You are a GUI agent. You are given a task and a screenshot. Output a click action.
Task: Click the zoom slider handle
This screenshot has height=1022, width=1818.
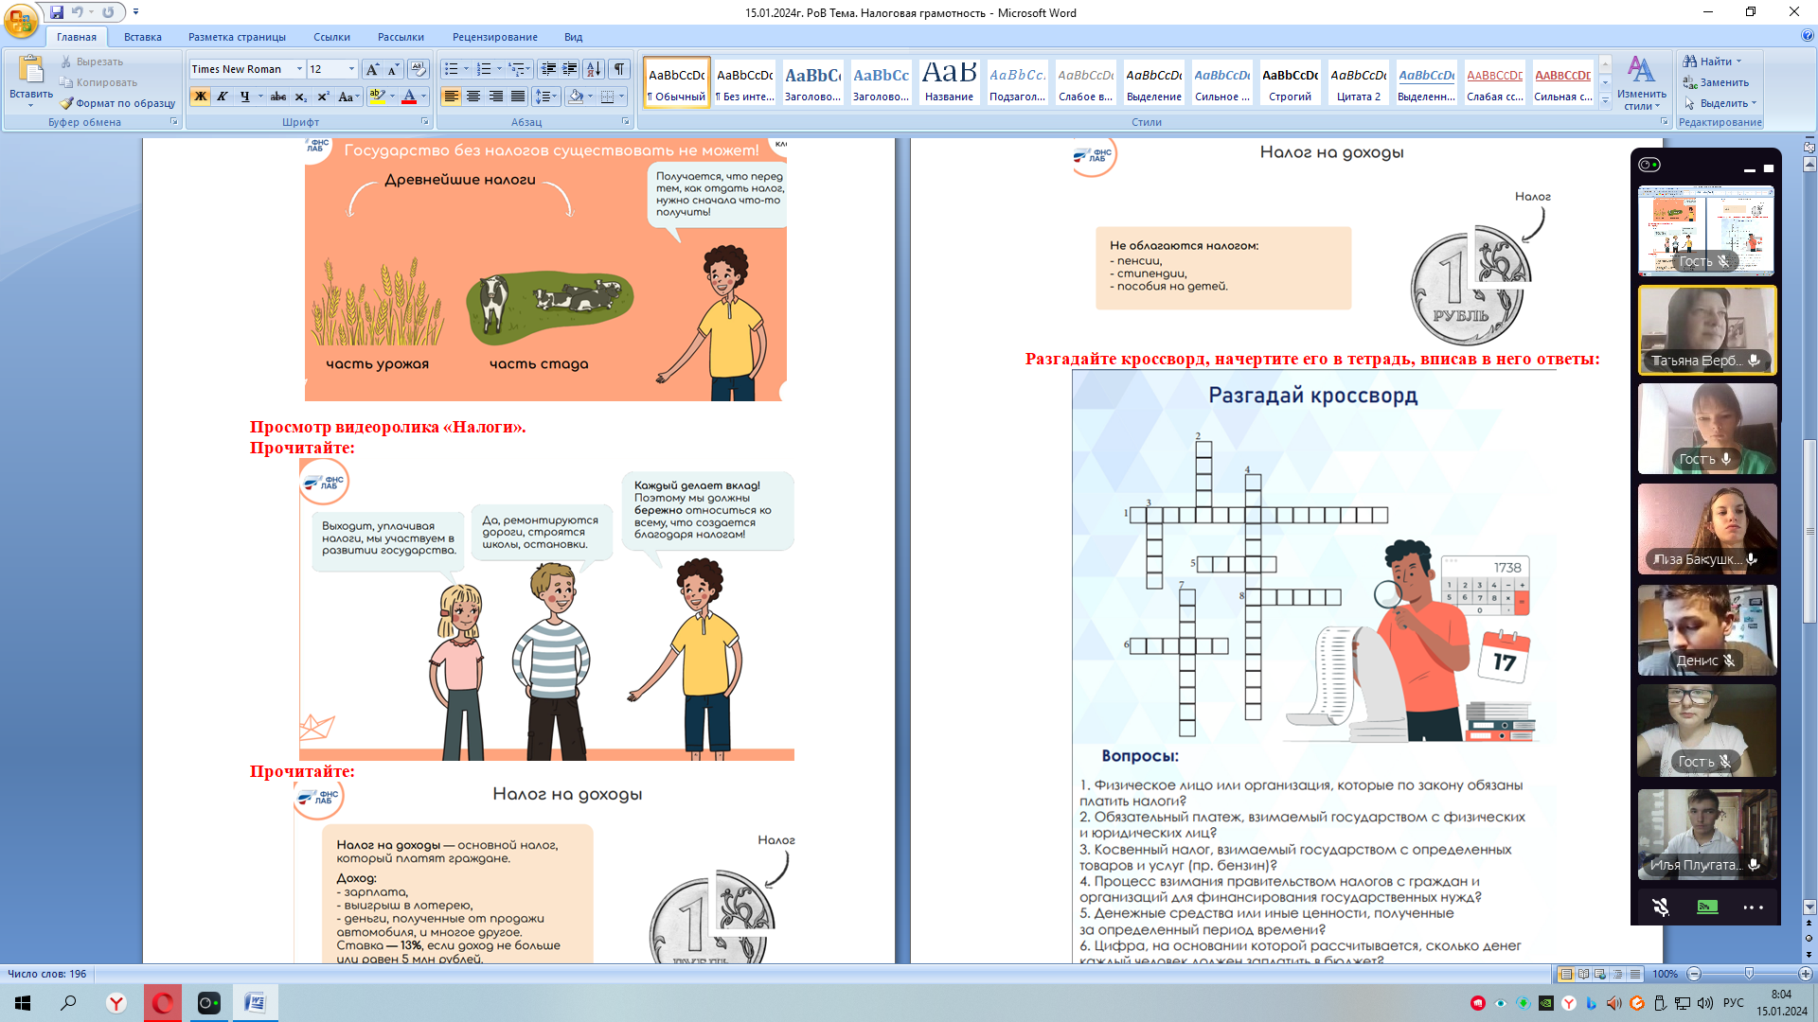(1749, 974)
